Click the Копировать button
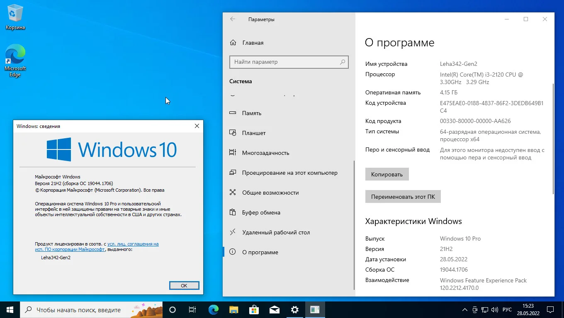Viewport: 564px width, 318px height. pyautogui.click(x=387, y=174)
